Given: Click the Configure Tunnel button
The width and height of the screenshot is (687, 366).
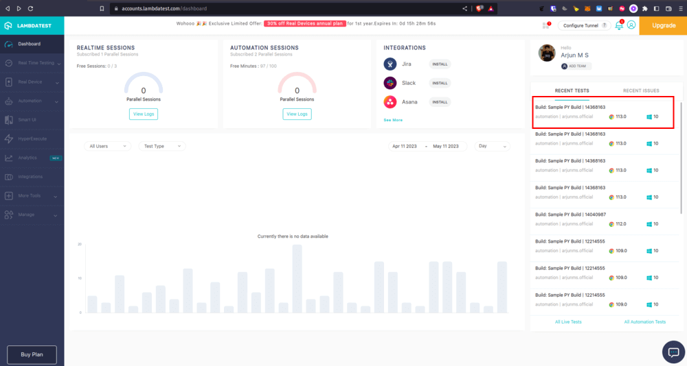Looking at the screenshot, I should pyautogui.click(x=585, y=26).
